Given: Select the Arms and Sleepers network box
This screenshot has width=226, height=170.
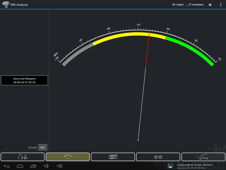Looking at the screenshot, I should tap(24, 80).
